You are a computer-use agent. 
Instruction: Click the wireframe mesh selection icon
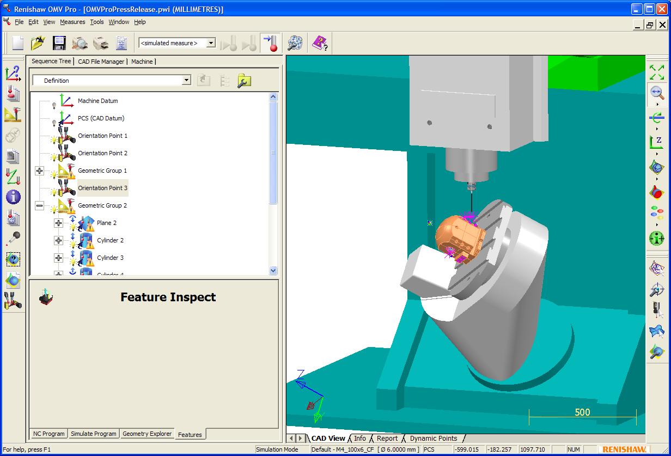coord(657,268)
